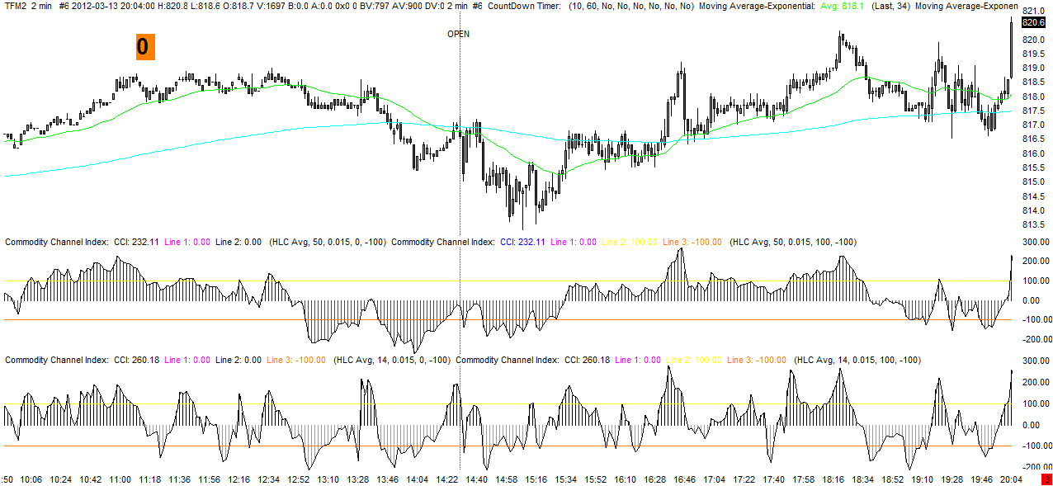Click the 14:22 time axis label
Viewport: 1053px width, 486px height.
tap(446, 479)
